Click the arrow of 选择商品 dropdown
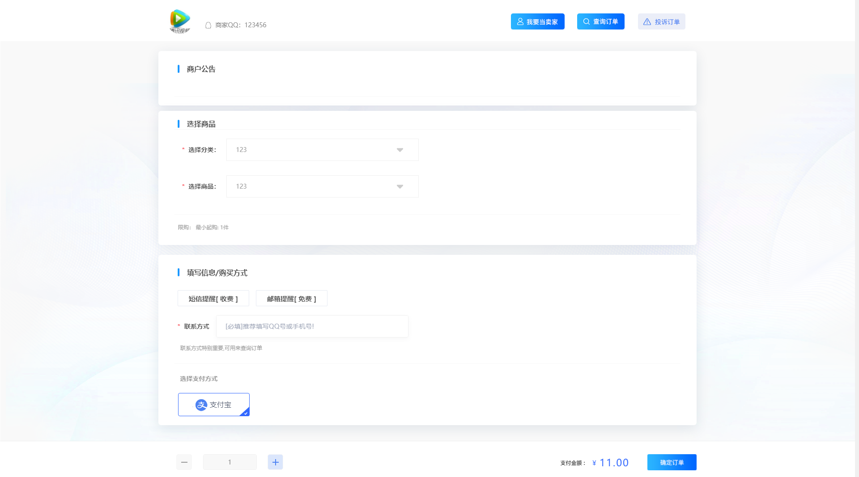This screenshot has height=477, width=859. pos(400,187)
